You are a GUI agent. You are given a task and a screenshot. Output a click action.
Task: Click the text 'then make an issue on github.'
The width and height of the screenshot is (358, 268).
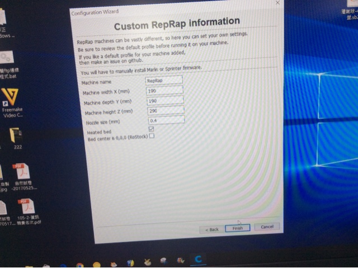coord(111,62)
